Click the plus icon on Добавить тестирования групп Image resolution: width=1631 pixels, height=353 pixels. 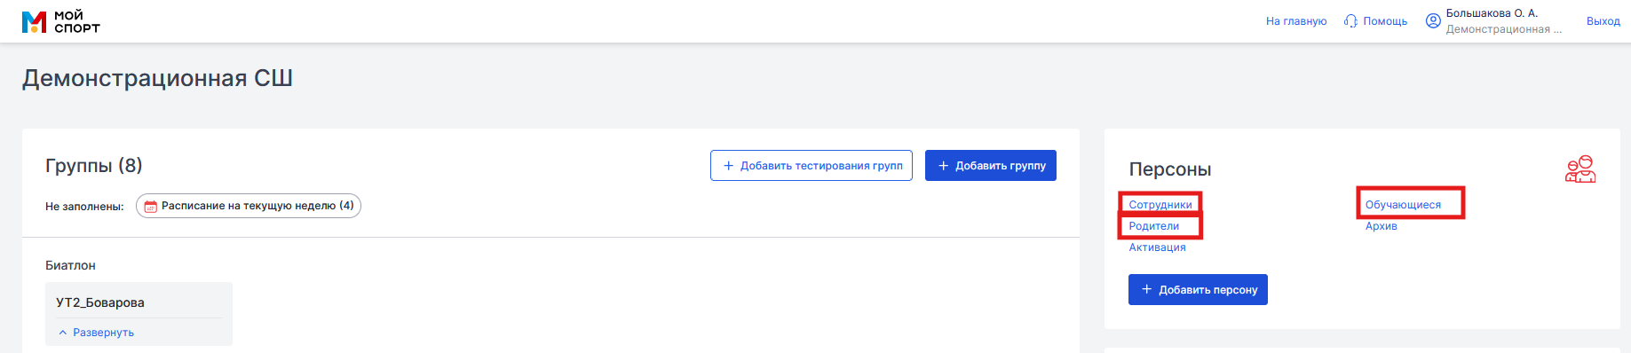(x=729, y=166)
